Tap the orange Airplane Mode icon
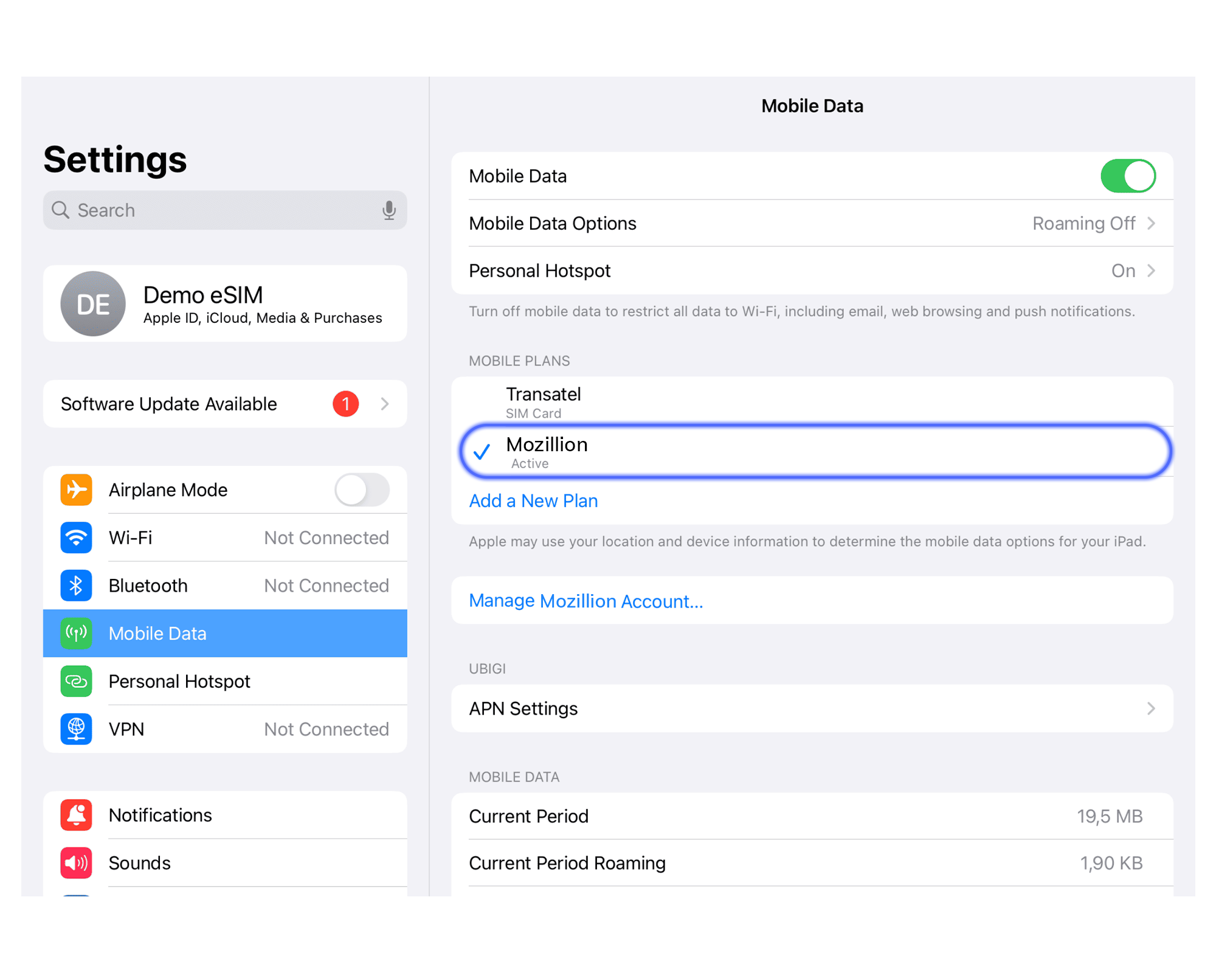Screen dimensions: 1216x973 click(76, 490)
